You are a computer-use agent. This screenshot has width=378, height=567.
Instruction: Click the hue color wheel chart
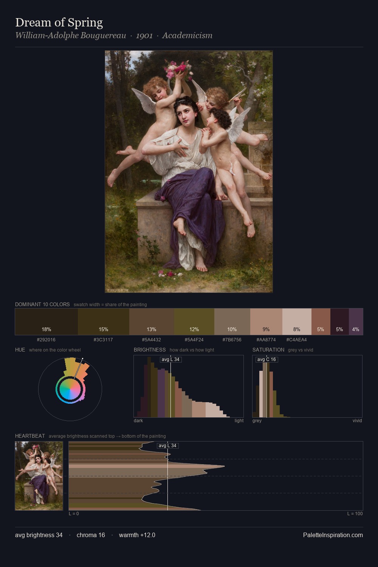(70, 389)
